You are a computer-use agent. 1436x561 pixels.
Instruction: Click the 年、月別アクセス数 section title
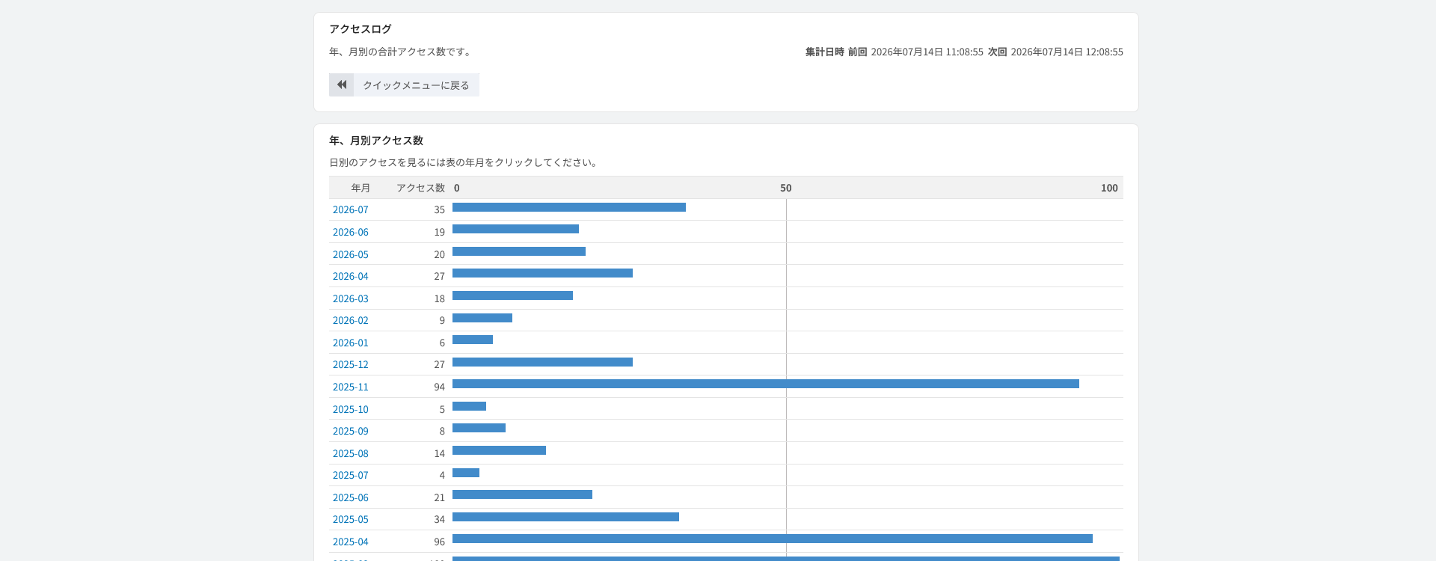coord(376,141)
